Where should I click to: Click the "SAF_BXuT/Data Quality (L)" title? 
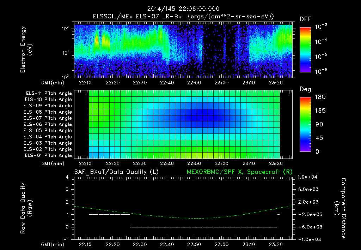(x=116, y=172)
